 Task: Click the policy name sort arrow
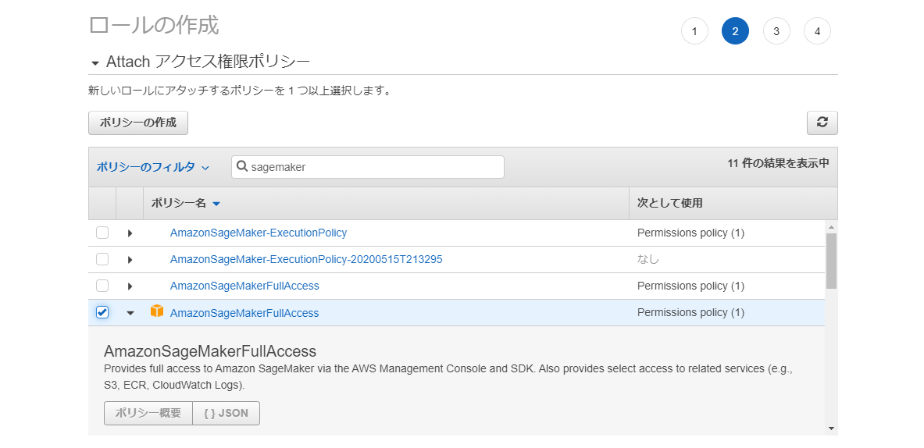(216, 204)
